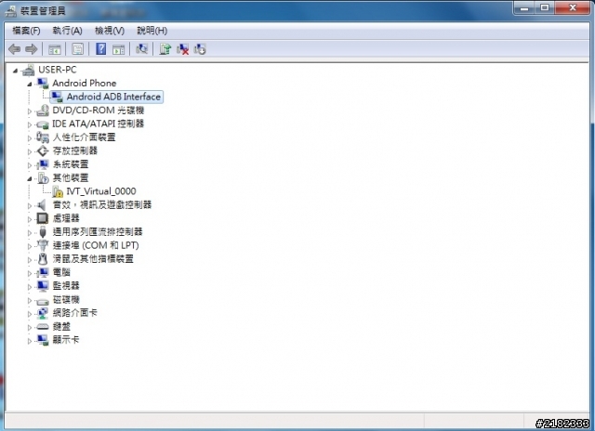Viewport: 595px width, 431px height.
Task: Click the 監視器 monitor icon
Action: tap(43, 286)
